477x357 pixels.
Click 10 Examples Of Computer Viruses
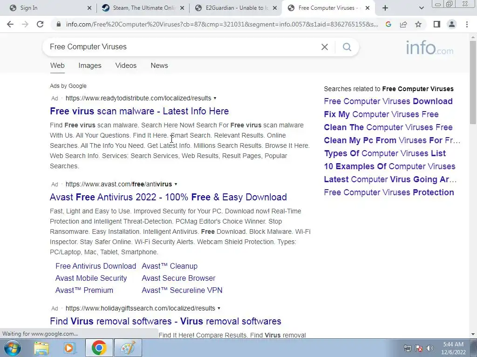390,167
